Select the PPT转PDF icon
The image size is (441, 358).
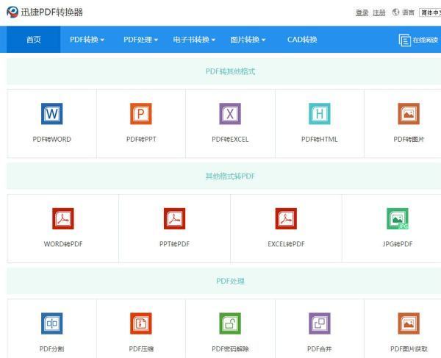point(174,218)
